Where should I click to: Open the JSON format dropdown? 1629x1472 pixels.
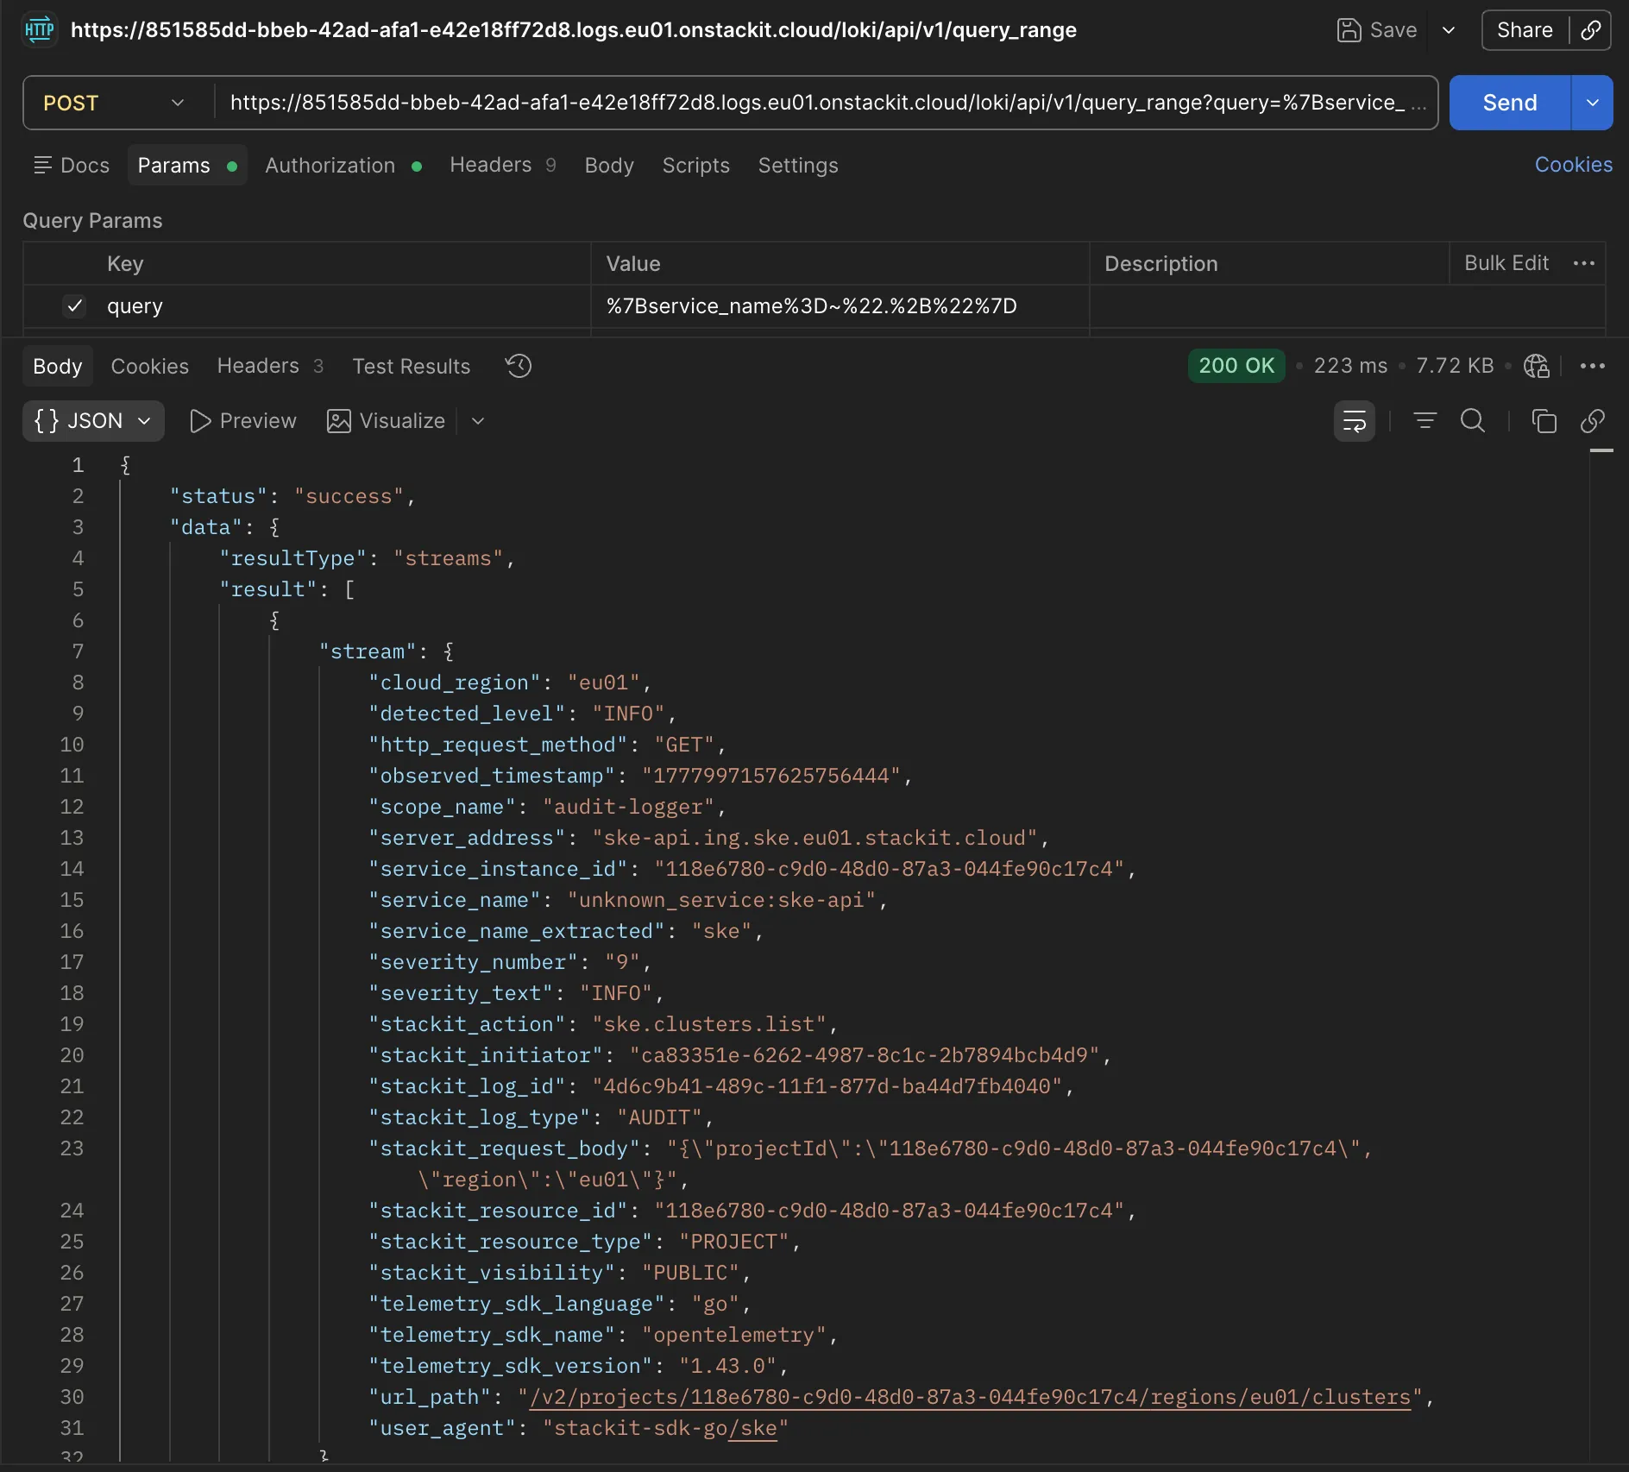(x=93, y=420)
